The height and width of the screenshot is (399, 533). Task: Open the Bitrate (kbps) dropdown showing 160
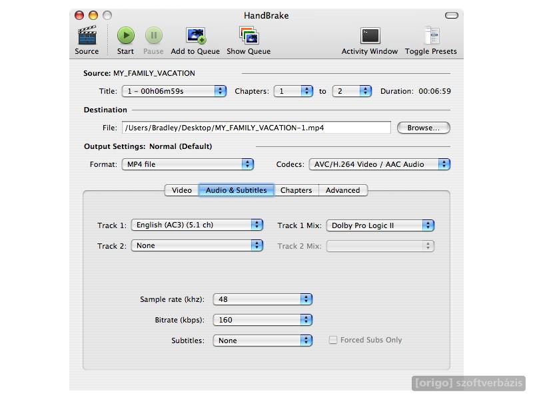tap(263, 320)
